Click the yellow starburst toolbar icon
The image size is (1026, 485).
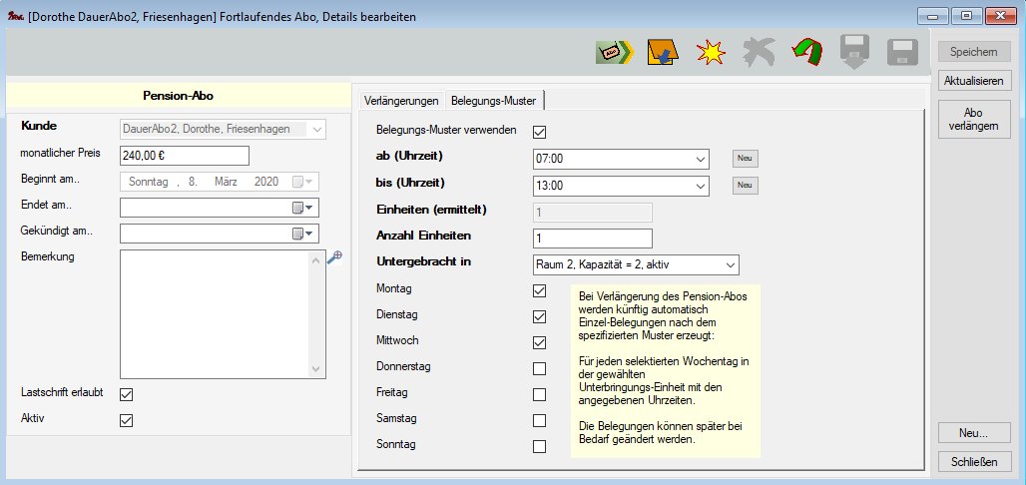coord(710,53)
